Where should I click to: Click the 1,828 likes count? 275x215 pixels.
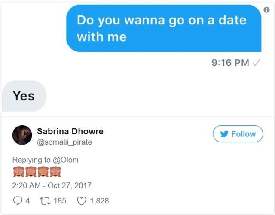99,200
